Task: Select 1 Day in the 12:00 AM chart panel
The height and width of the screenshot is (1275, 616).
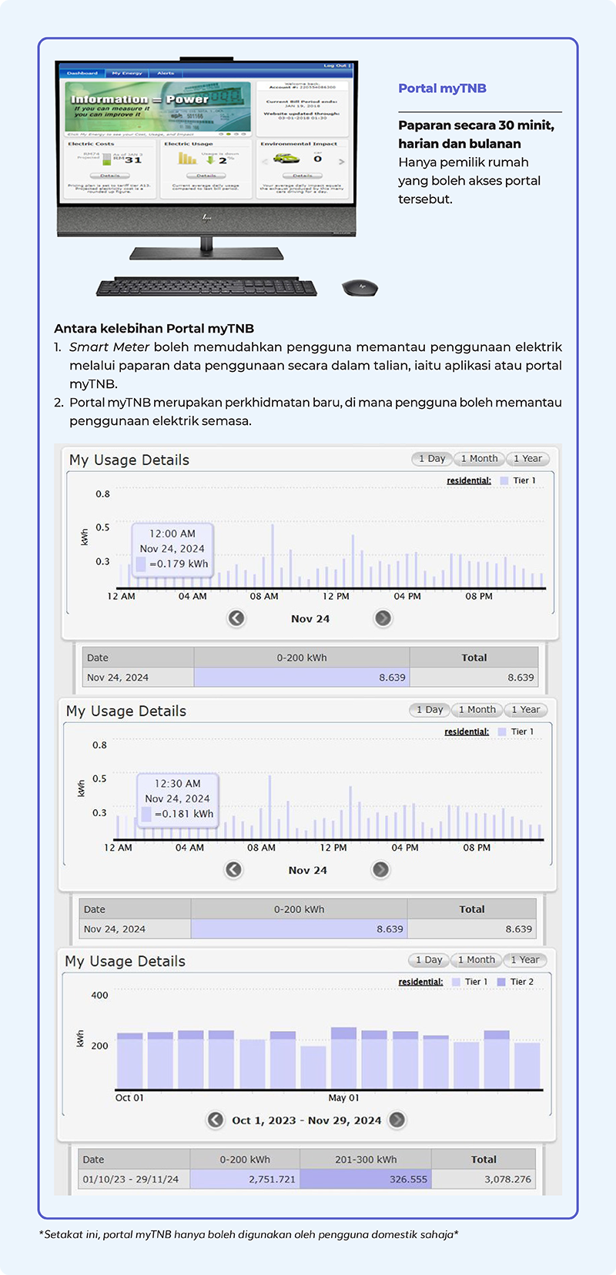Action: point(432,458)
